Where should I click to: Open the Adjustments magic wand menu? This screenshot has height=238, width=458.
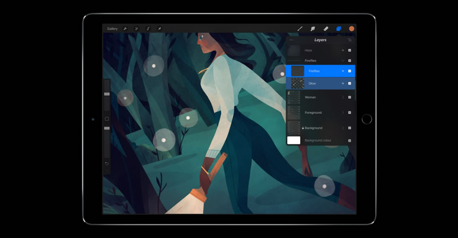click(x=136, y=29)
